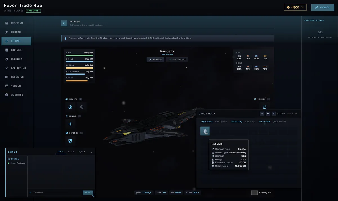Click the 10 x 6 grid size text
This screenshot has width=338, height=201.
pyautogui.click(x=290, y=114)
